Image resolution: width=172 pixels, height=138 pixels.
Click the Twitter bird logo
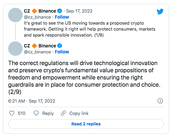pos(160,11)
